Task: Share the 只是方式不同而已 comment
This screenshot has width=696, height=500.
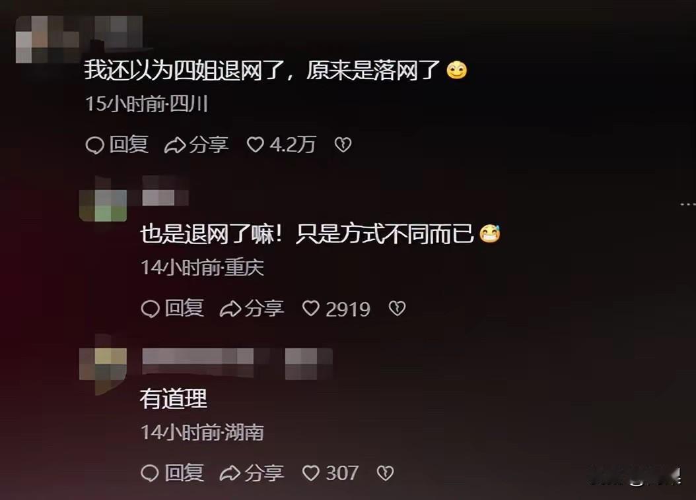Action: click(252, 308)
